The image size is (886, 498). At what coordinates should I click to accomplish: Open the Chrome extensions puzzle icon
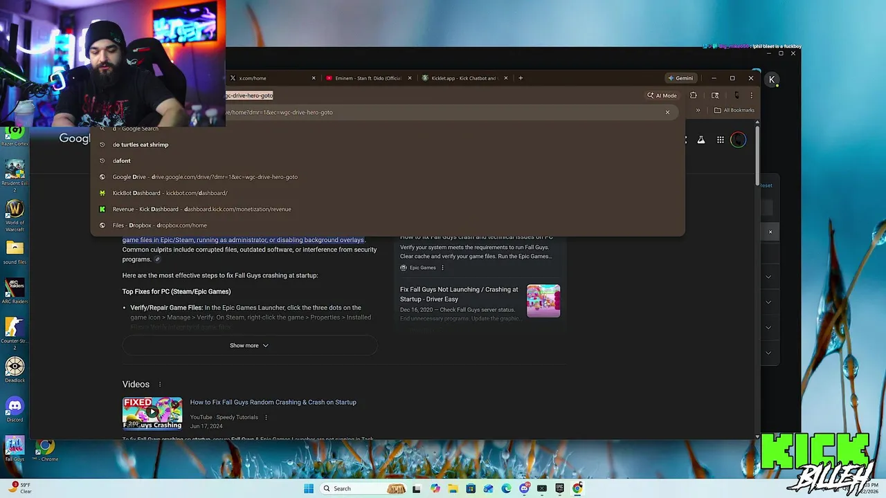[693, 95]
